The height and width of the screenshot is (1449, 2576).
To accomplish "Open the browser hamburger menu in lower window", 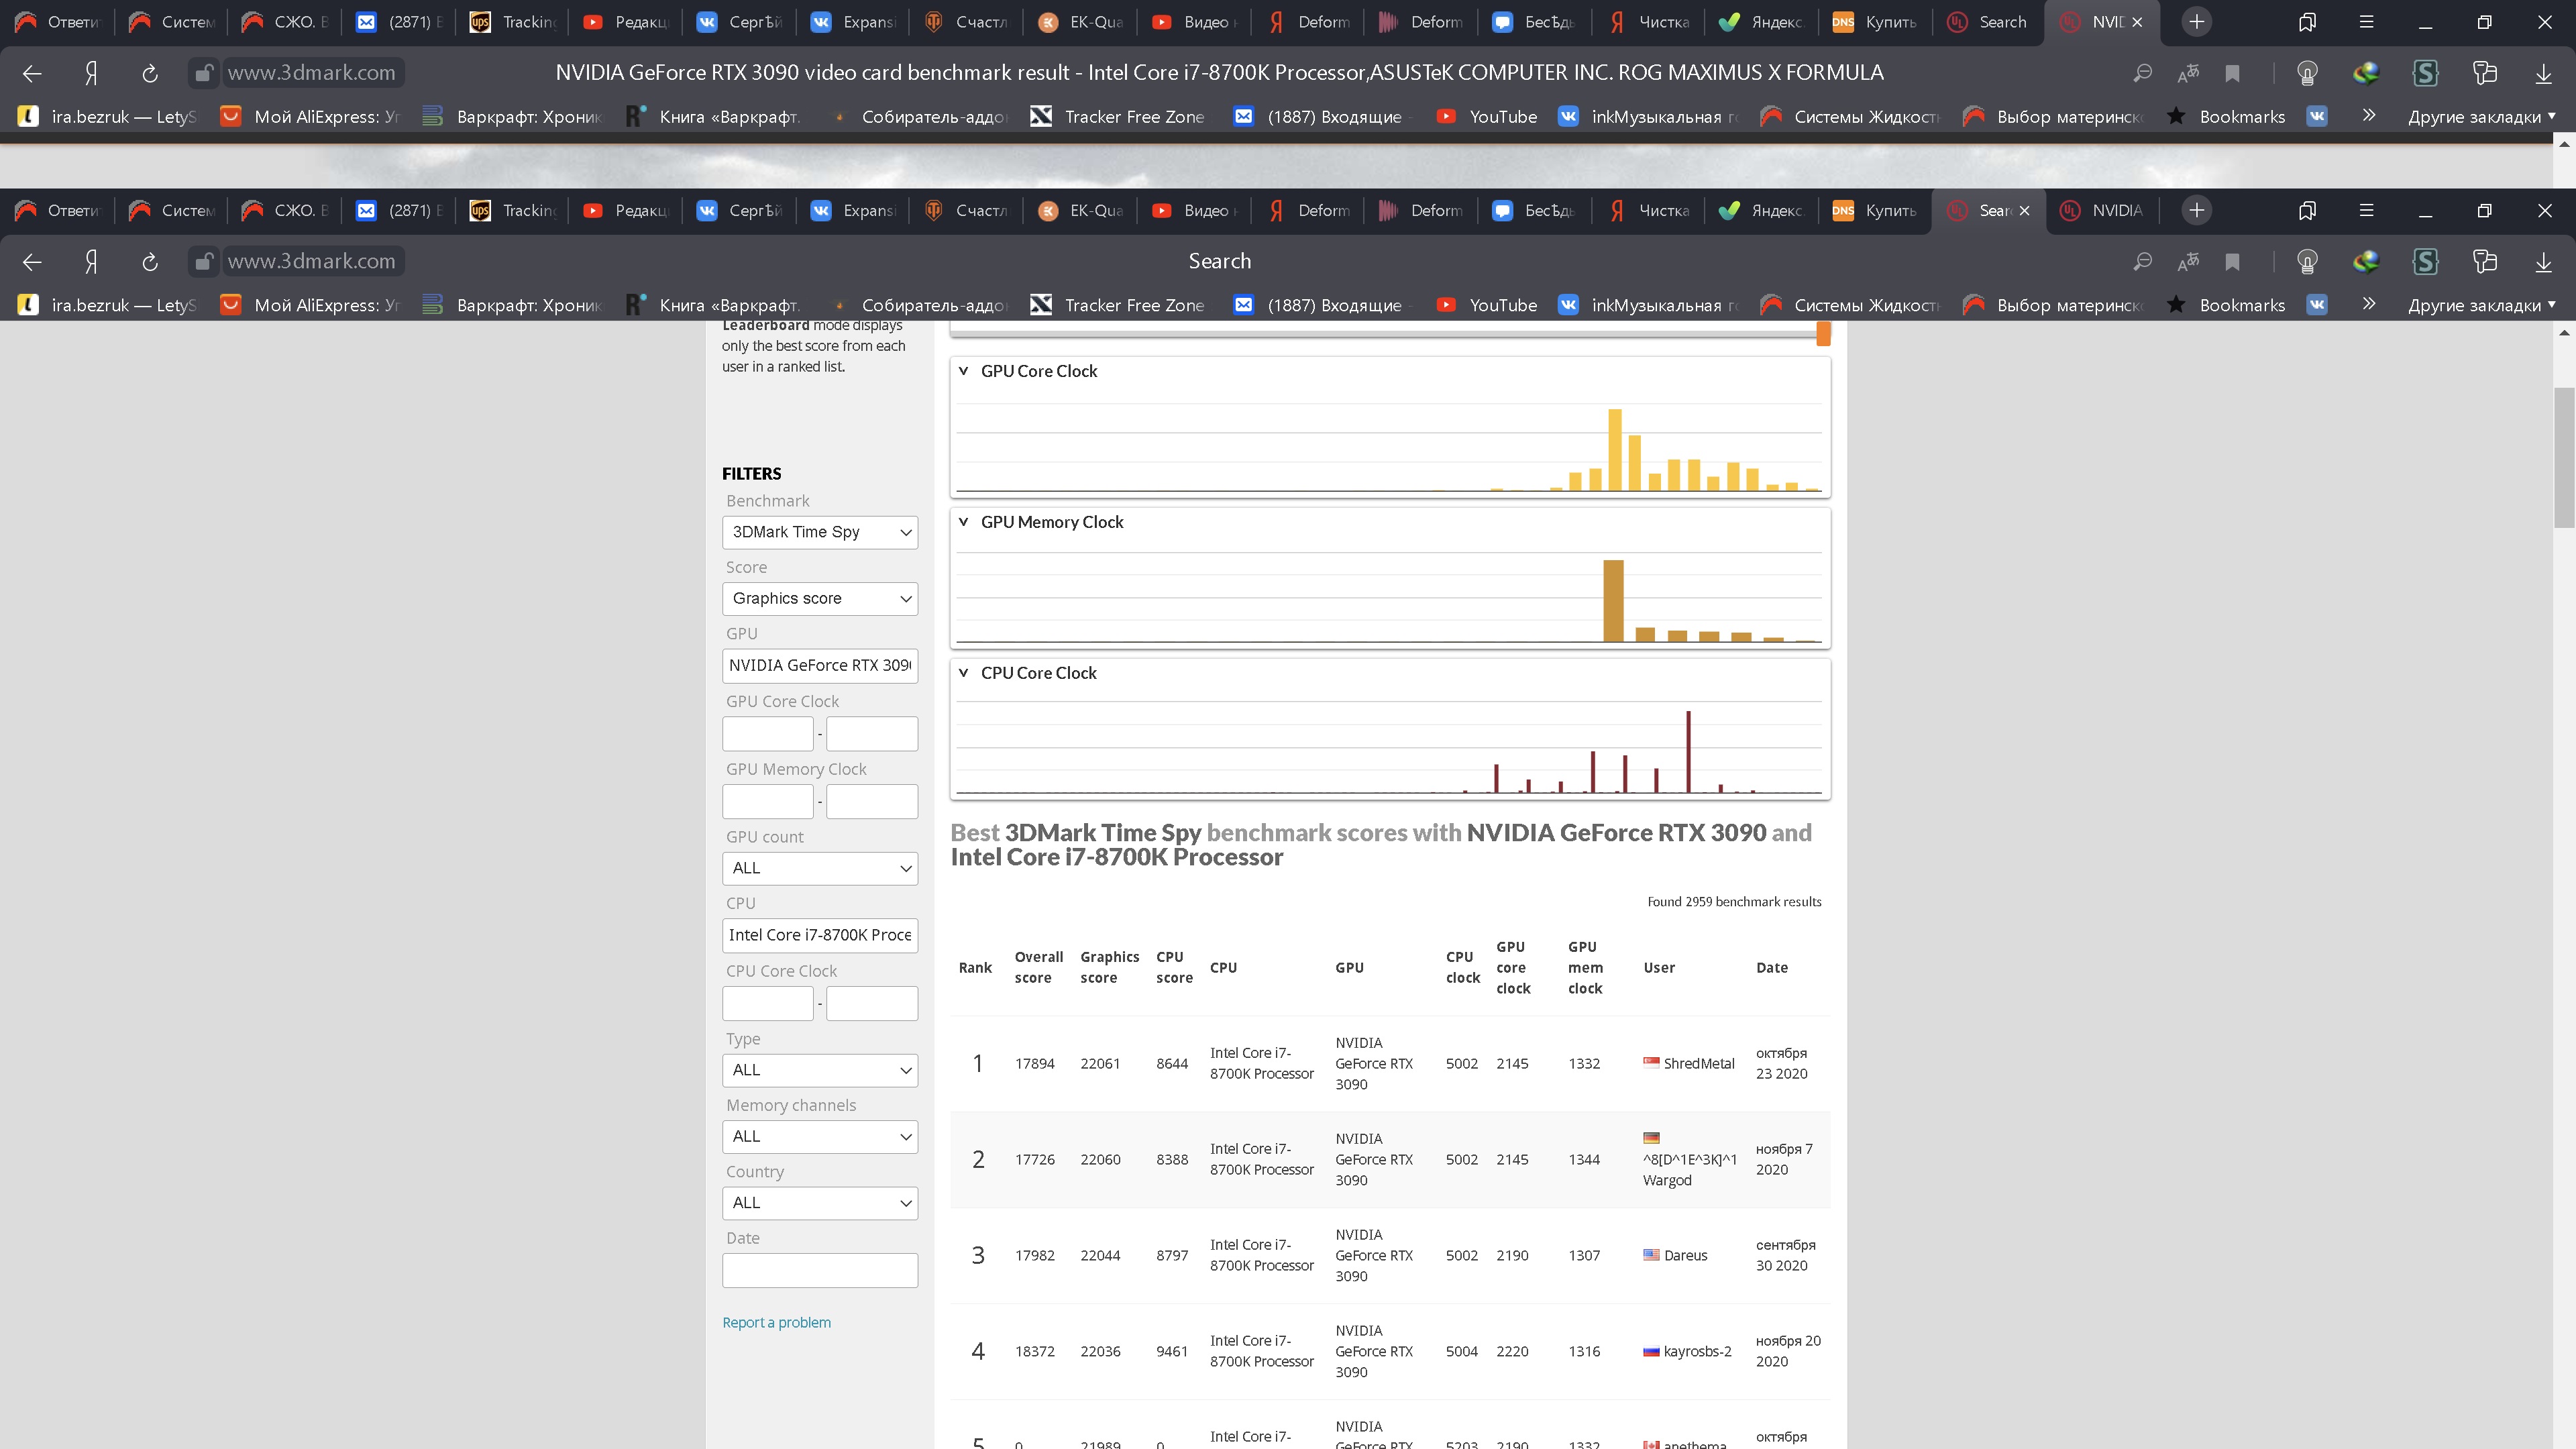I will pos(2366,210).
